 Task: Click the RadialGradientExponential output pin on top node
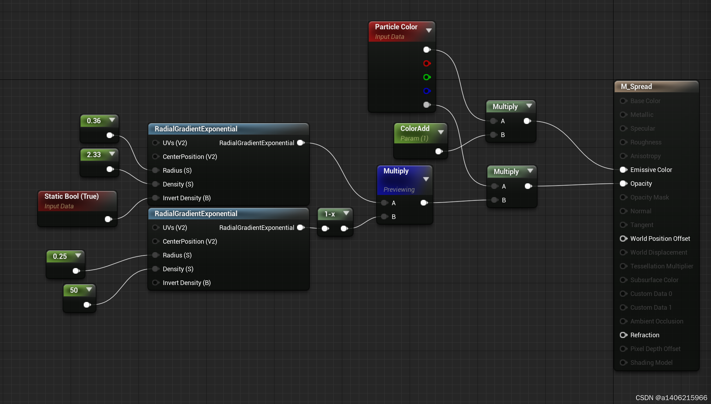point(301,143)
